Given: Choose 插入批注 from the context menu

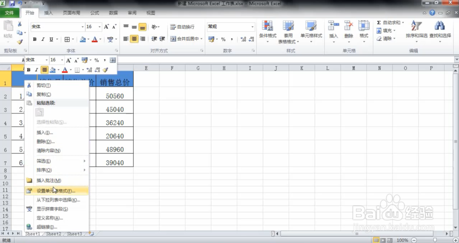Looking at the screenshot, I should (x=56, y=181).
